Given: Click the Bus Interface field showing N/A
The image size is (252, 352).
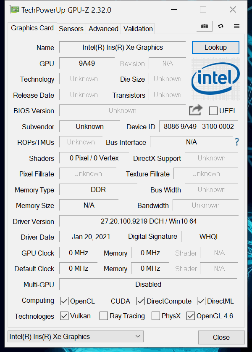Looking at the screenshot, I should 192,142.
